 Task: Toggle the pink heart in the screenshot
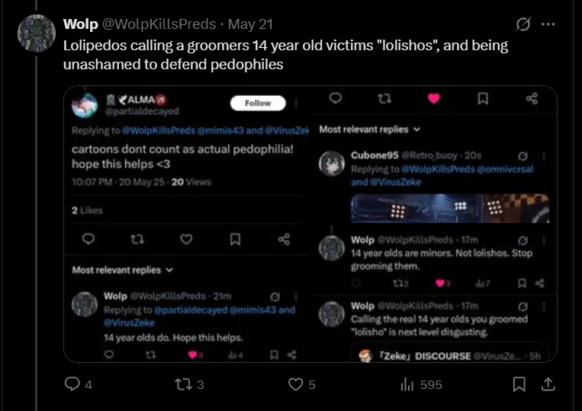(x=433, y=98)
